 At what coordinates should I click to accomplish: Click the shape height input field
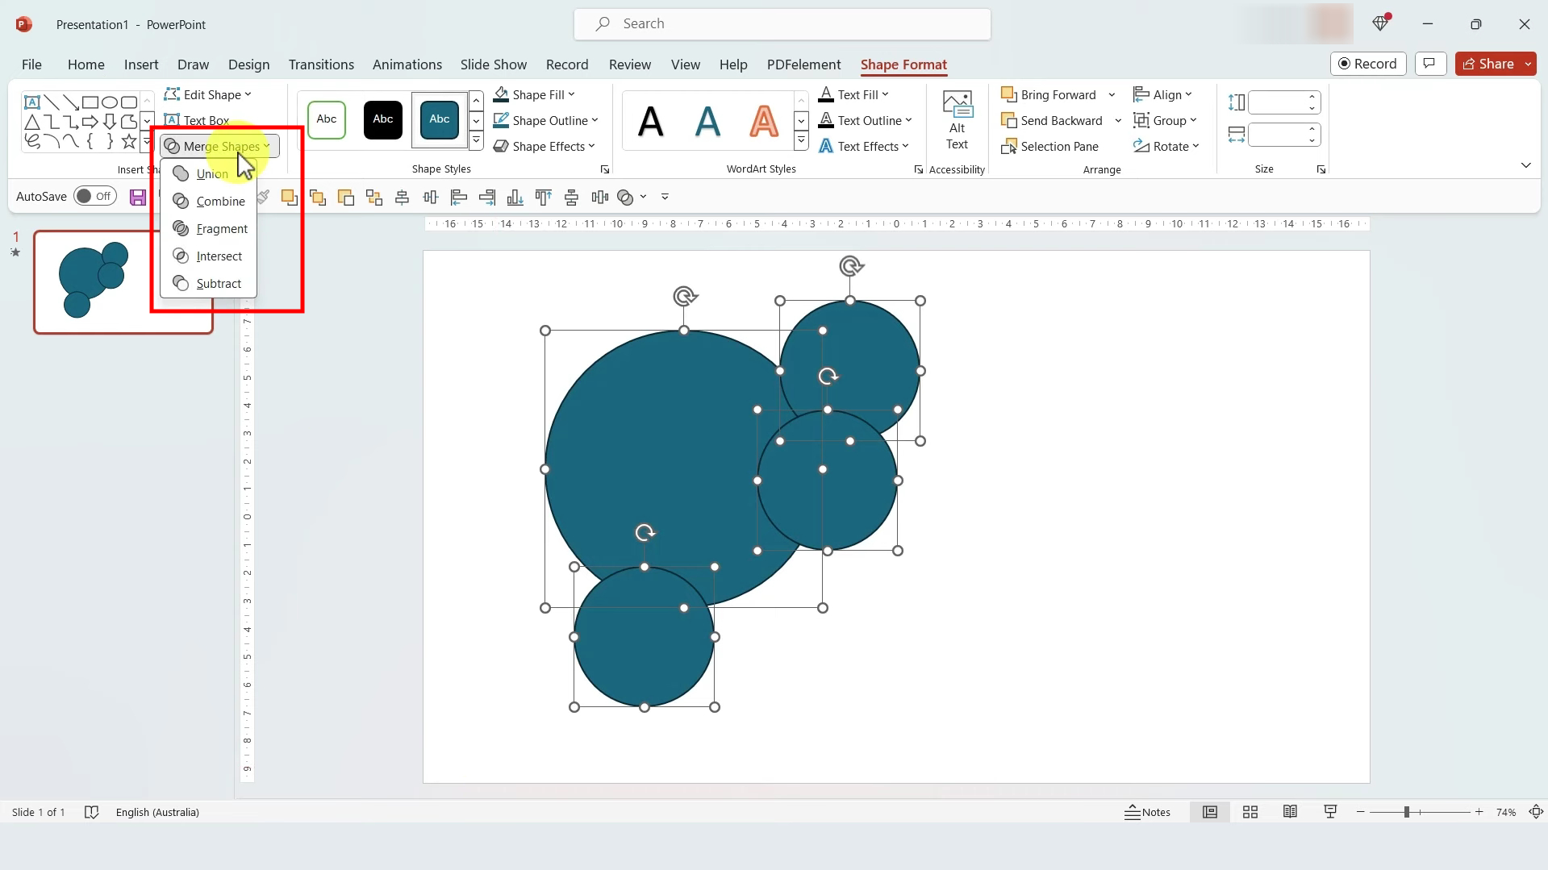point(1278,102)
